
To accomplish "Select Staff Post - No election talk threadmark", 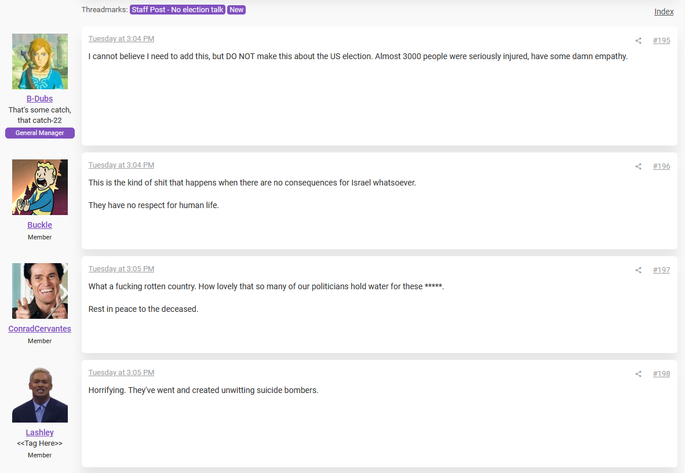I will point(177,10).
